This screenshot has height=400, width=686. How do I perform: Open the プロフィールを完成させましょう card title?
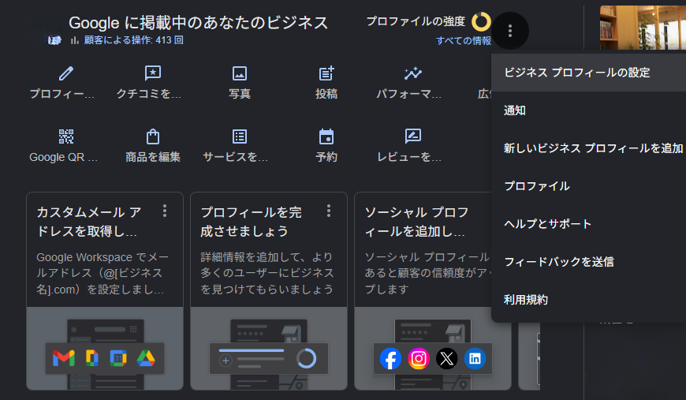point(251,222)
